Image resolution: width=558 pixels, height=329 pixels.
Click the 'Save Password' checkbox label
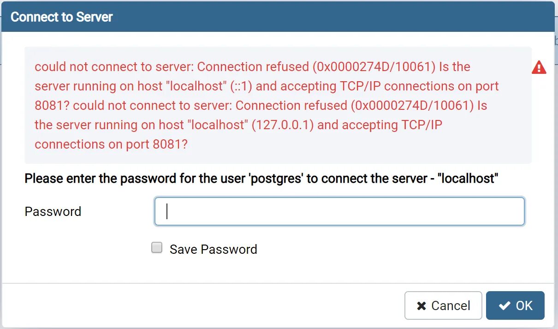[213, 249]
